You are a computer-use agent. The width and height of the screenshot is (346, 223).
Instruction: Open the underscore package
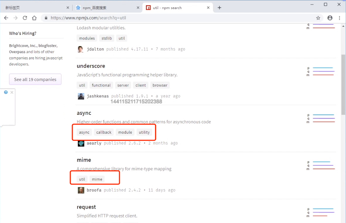tap(91, 66)
